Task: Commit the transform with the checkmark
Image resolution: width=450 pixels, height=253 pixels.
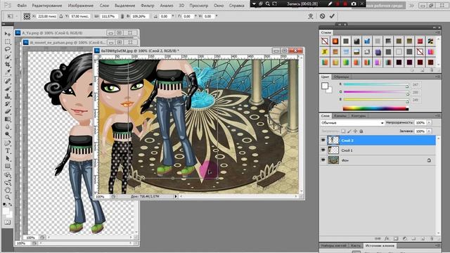Action: point(332,16)
